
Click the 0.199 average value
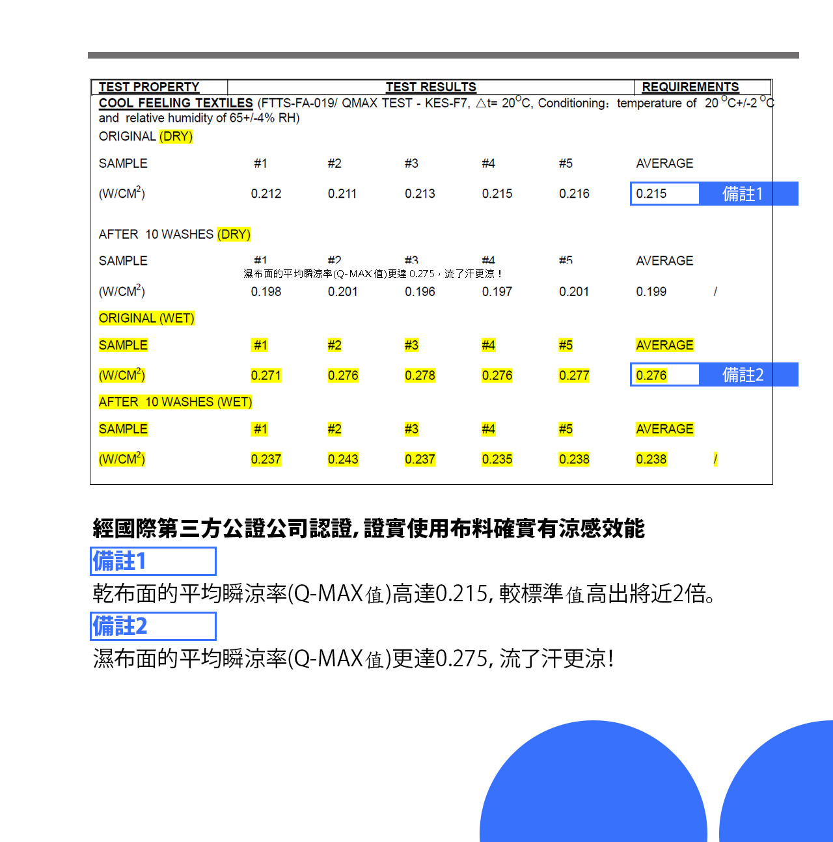651,292
